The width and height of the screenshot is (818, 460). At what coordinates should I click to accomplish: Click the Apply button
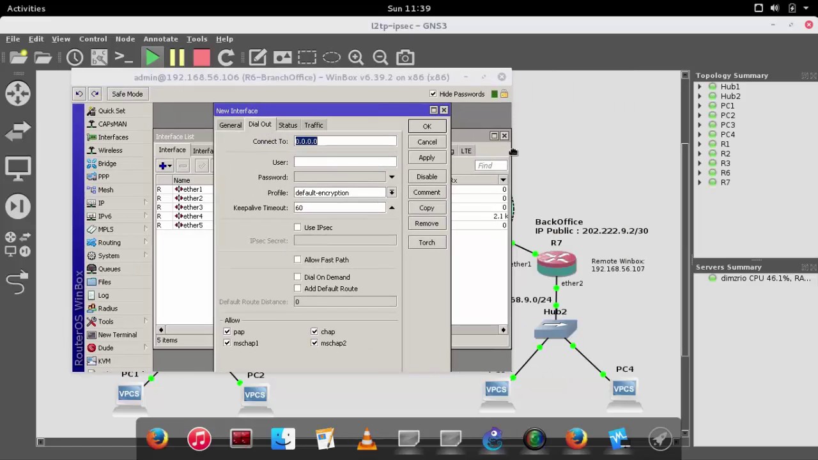tap(427, 158)
